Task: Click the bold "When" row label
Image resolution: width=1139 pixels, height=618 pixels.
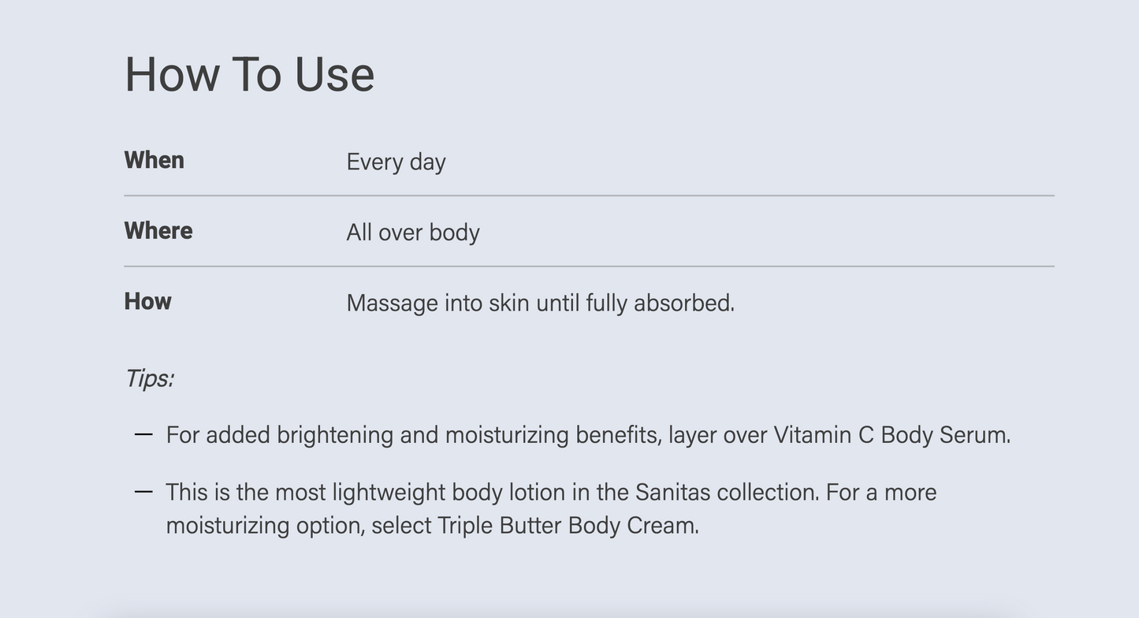Action: (154, 160)
